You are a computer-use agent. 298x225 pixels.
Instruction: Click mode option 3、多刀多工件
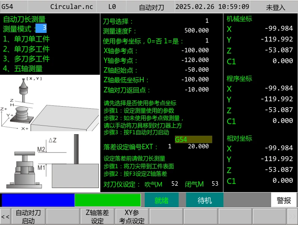tap(26, 59)
